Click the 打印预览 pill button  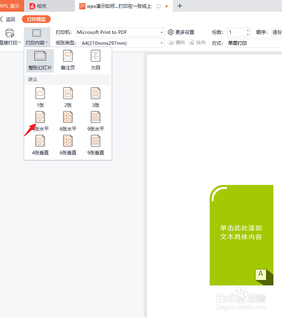pos(36,19)
